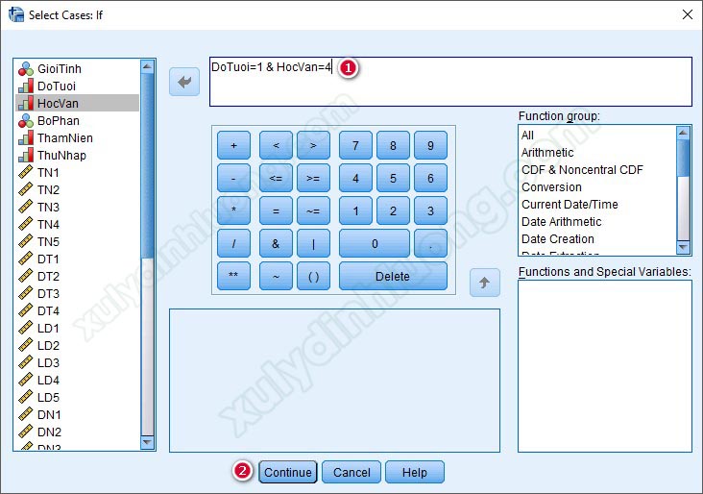Select the GioiTinh nominal variable
This screenshot has height=494, width=703.
[60, 69]
